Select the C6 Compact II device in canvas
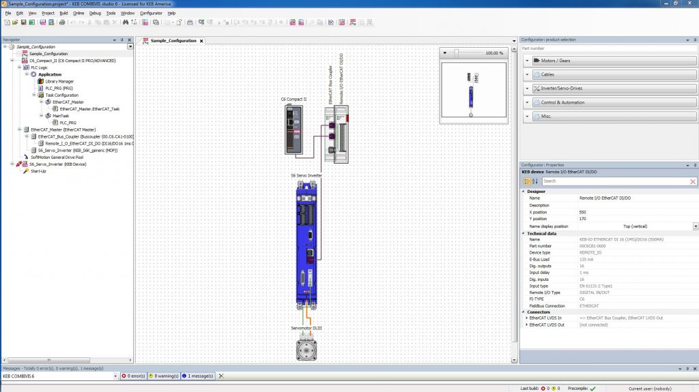Image resolution: width=699 pixels, height=392 pixels. pyautogui.click(x=294, y=129)
